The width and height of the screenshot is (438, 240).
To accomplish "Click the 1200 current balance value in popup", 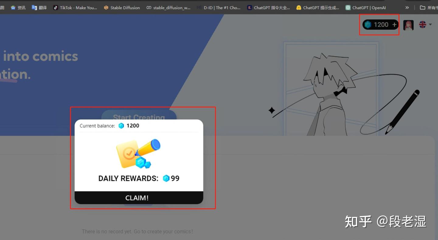I will [133, 126].
